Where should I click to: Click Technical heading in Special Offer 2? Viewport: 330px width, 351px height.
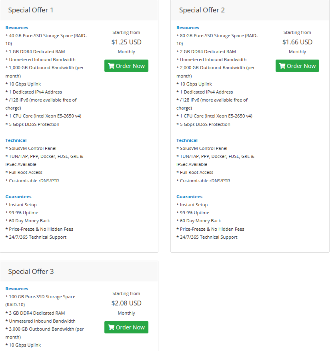(x=187, y=140)
